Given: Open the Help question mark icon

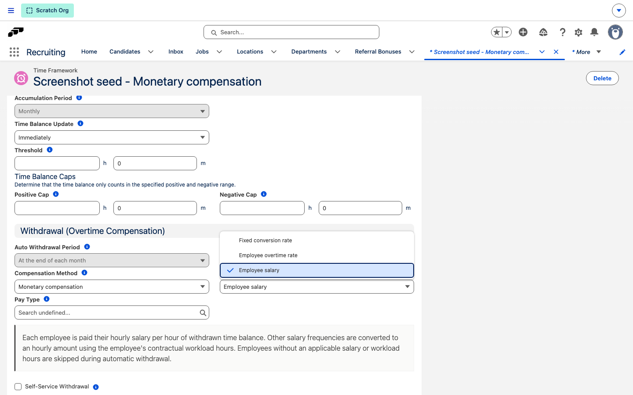Looking at the screenshot, I should tap(562, 32).
